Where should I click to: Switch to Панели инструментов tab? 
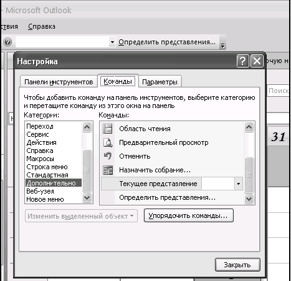tap(59, 82)
